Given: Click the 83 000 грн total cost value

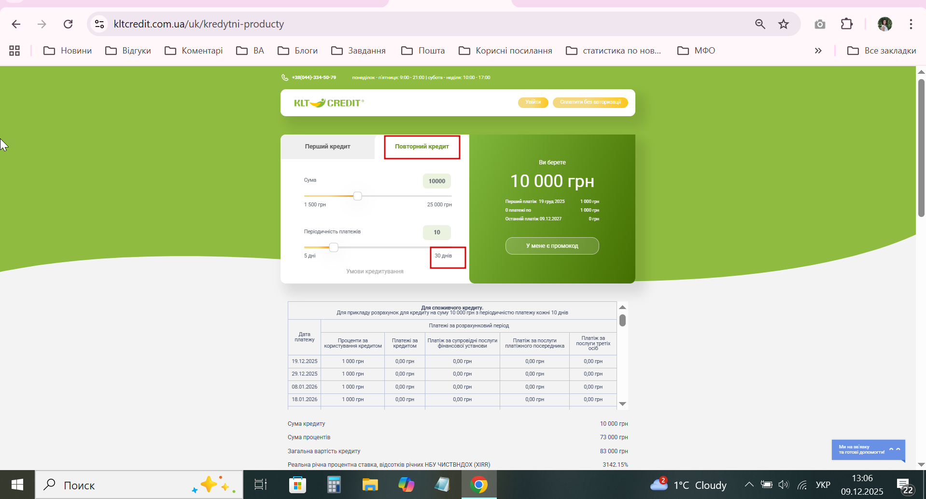Looking at the screenshot, I should click(614, 451).
